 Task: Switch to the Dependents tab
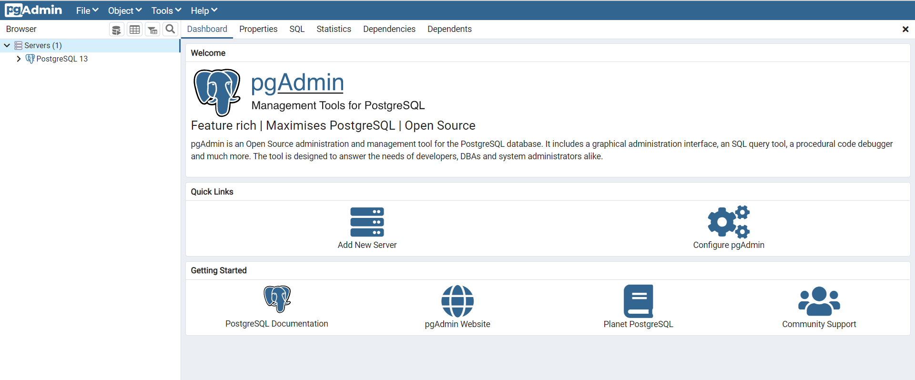pyautogui.click(x=449, y=29)
